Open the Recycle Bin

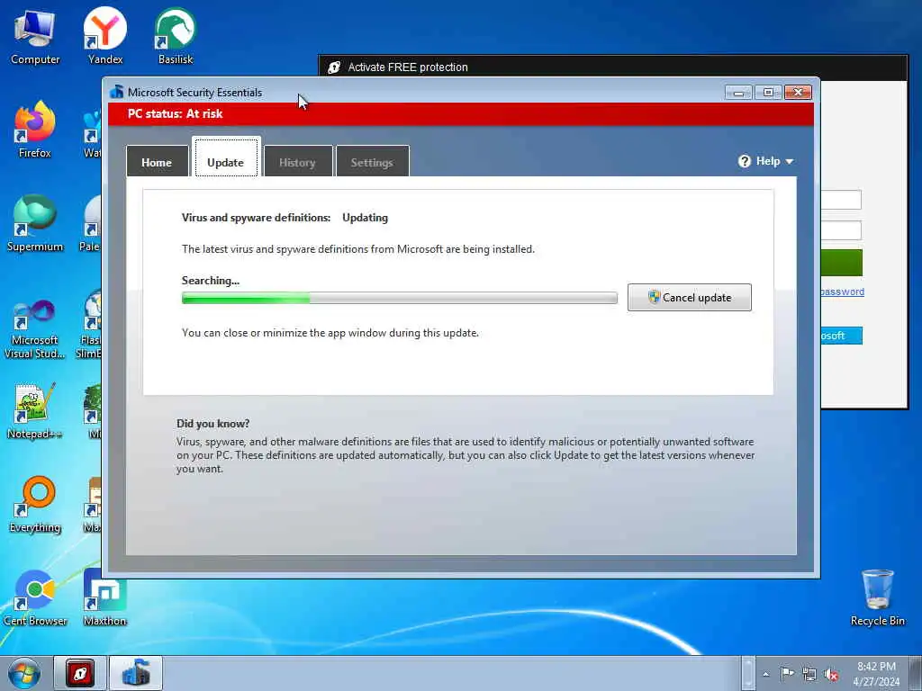point(877,598)
